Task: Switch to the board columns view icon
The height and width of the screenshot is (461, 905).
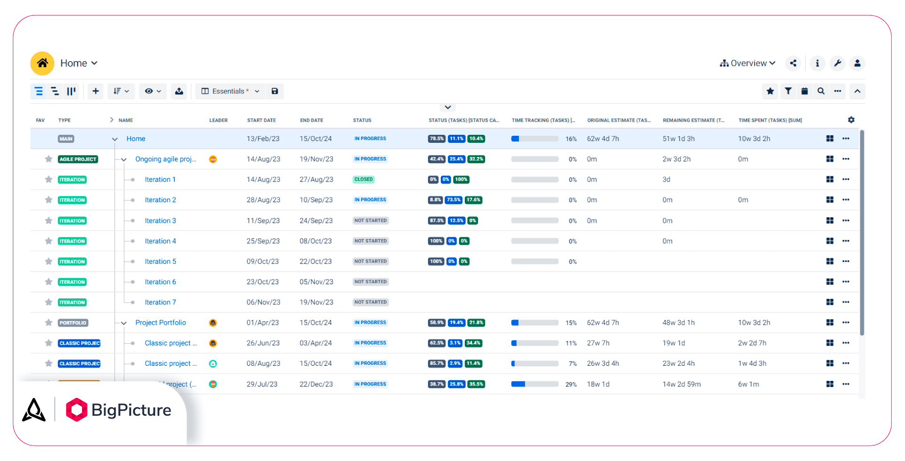Action: (x=71, y=91)
